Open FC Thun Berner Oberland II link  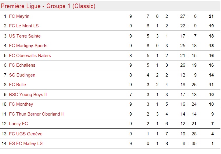point(36,114)
